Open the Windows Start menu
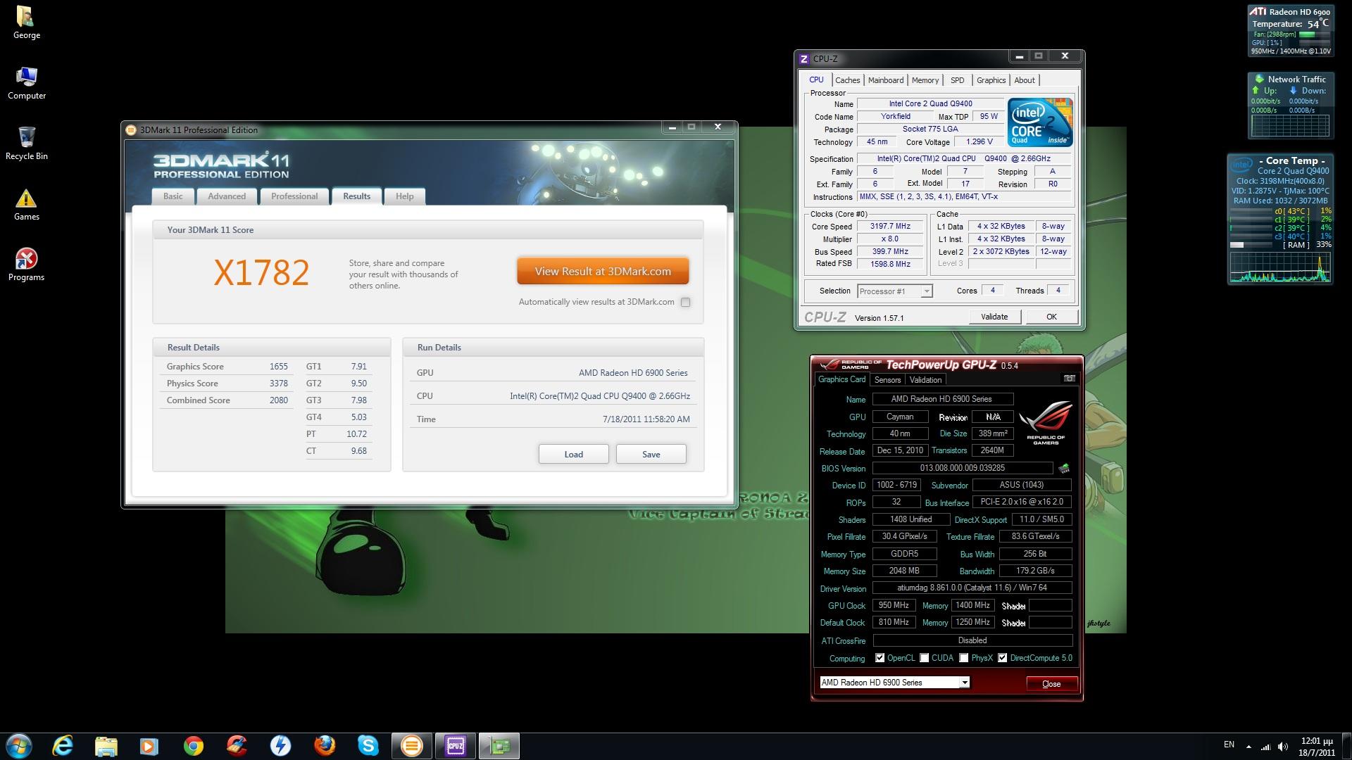 (19, 746)
